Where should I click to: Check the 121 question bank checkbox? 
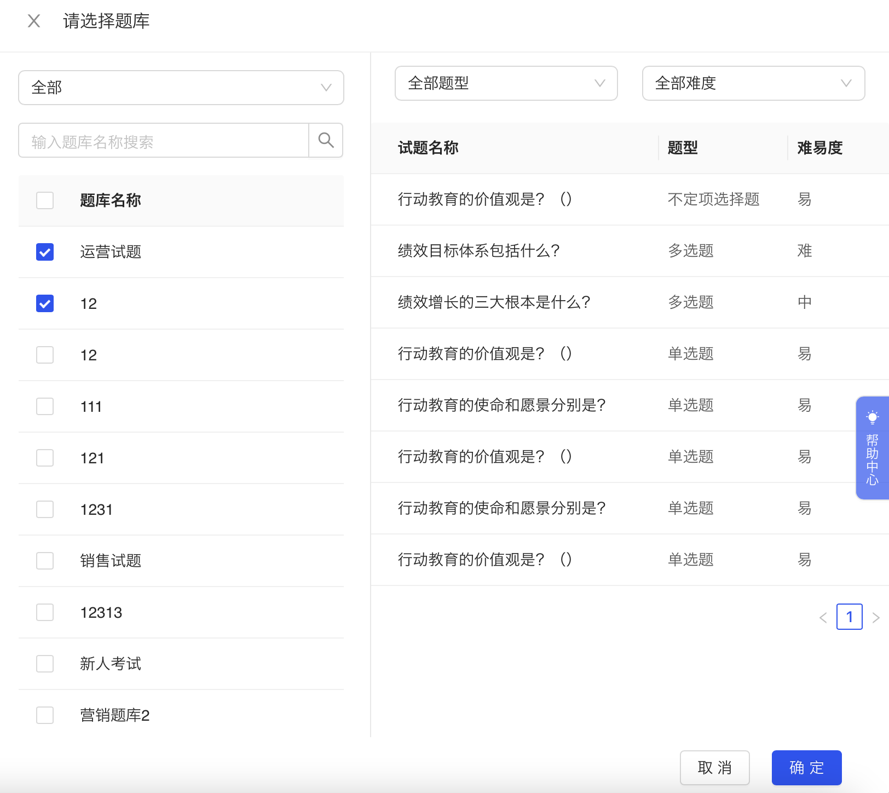[x=45, y=458]
